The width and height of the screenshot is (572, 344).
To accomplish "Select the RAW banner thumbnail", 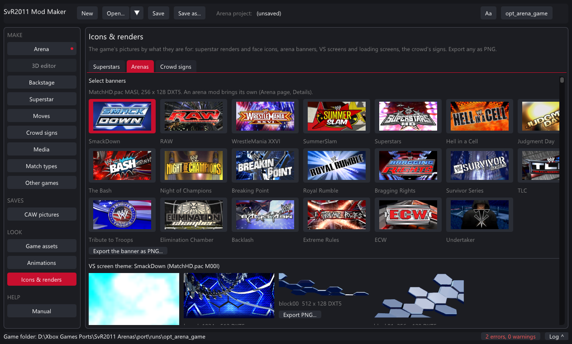I will (194, 116).
